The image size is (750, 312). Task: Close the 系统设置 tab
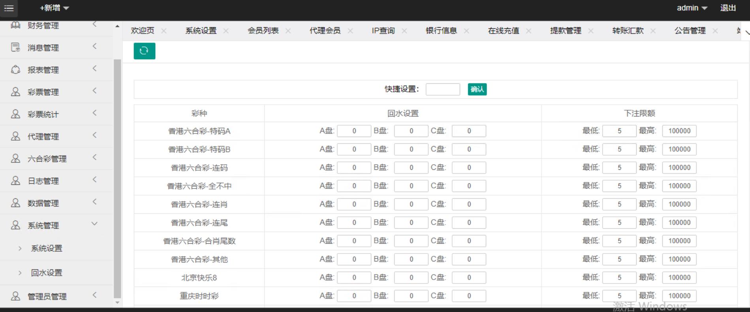coord(226,31)
